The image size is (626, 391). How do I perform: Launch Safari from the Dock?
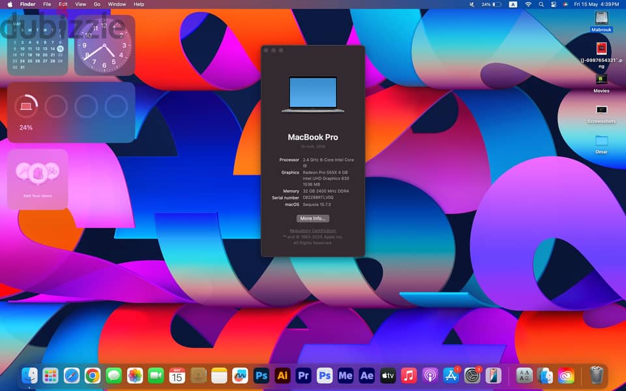pyautogui.click(x=72, y=375)
